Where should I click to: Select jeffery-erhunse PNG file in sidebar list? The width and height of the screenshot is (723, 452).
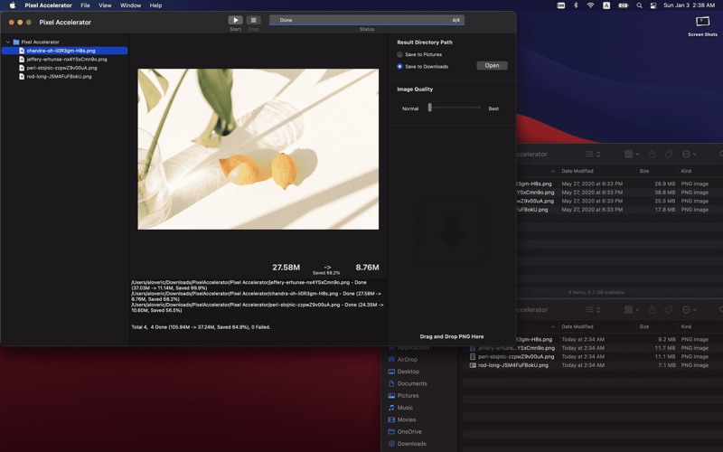[66, 60]
